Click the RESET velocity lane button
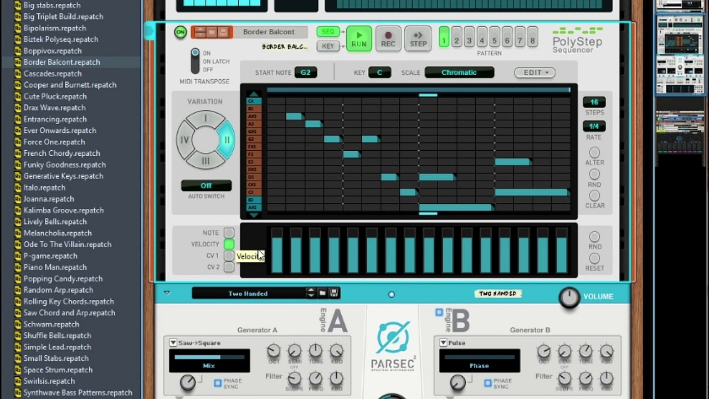 [x=594, y=258]
